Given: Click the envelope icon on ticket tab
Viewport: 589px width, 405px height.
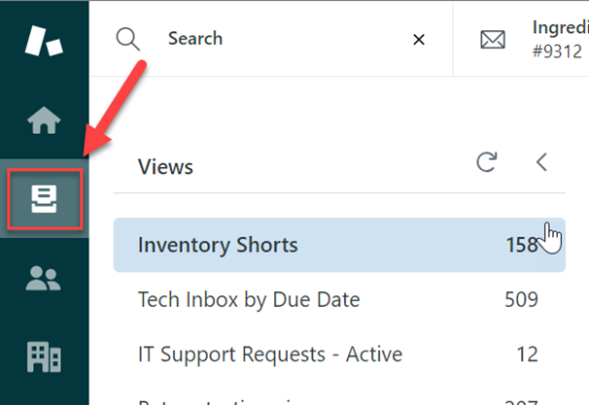Looking at the screenshot, I should [494, 40].
